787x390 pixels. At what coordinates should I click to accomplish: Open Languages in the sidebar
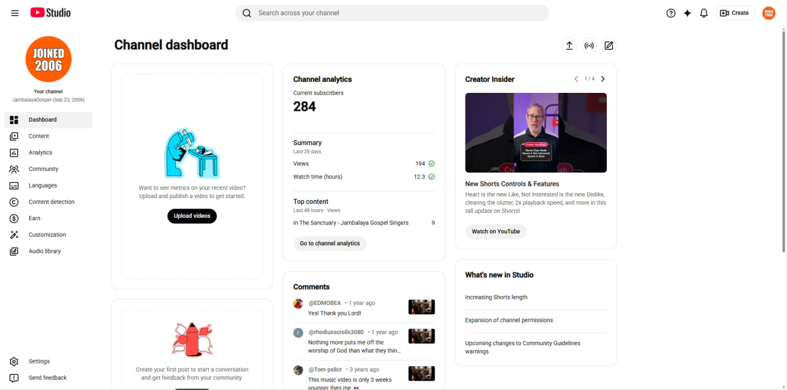(49, 186)
